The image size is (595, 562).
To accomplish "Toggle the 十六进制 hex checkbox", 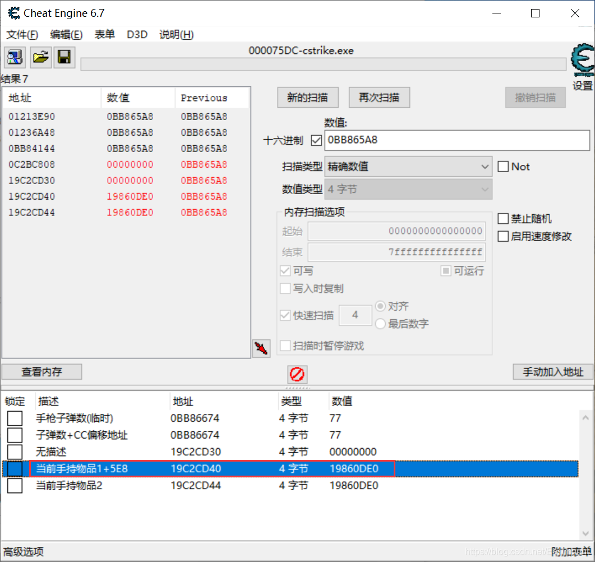I will (316, 140).
